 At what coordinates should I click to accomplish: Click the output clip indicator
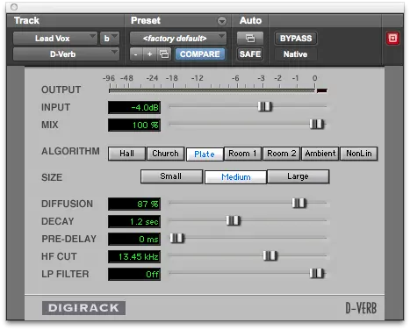tap(322, 90)
